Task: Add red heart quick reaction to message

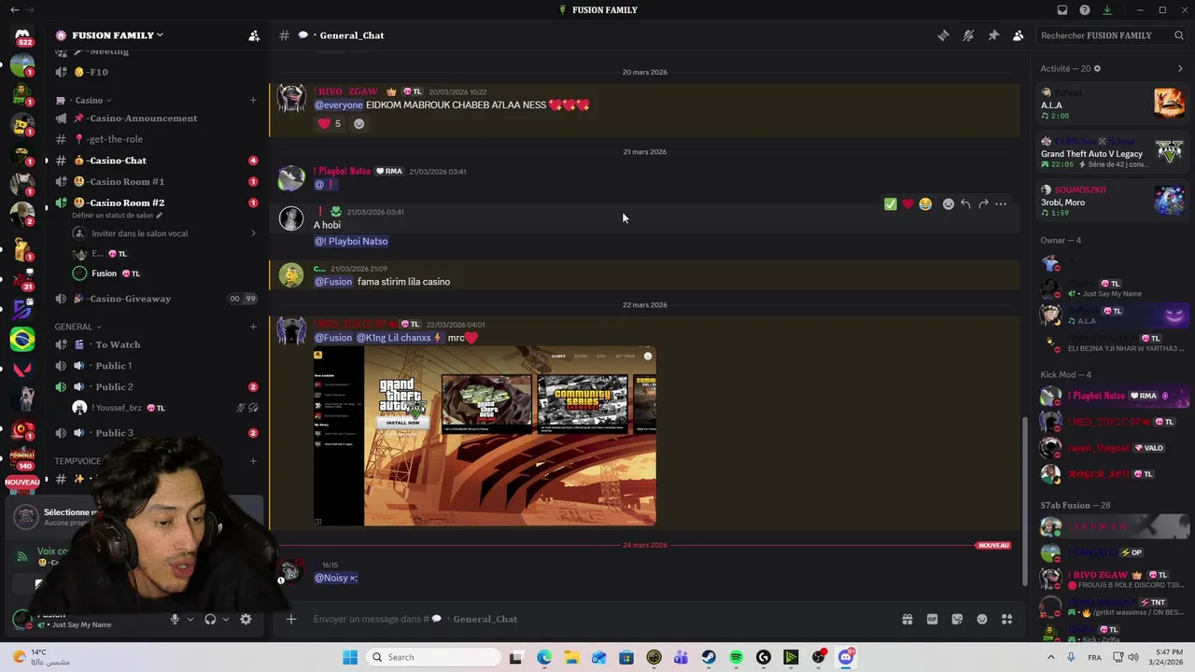Action: click(907, 204)
